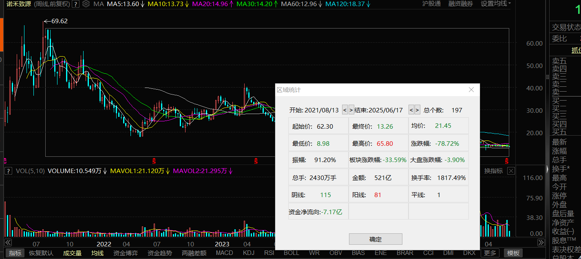Click the 沪股通 link

point(431,4)
